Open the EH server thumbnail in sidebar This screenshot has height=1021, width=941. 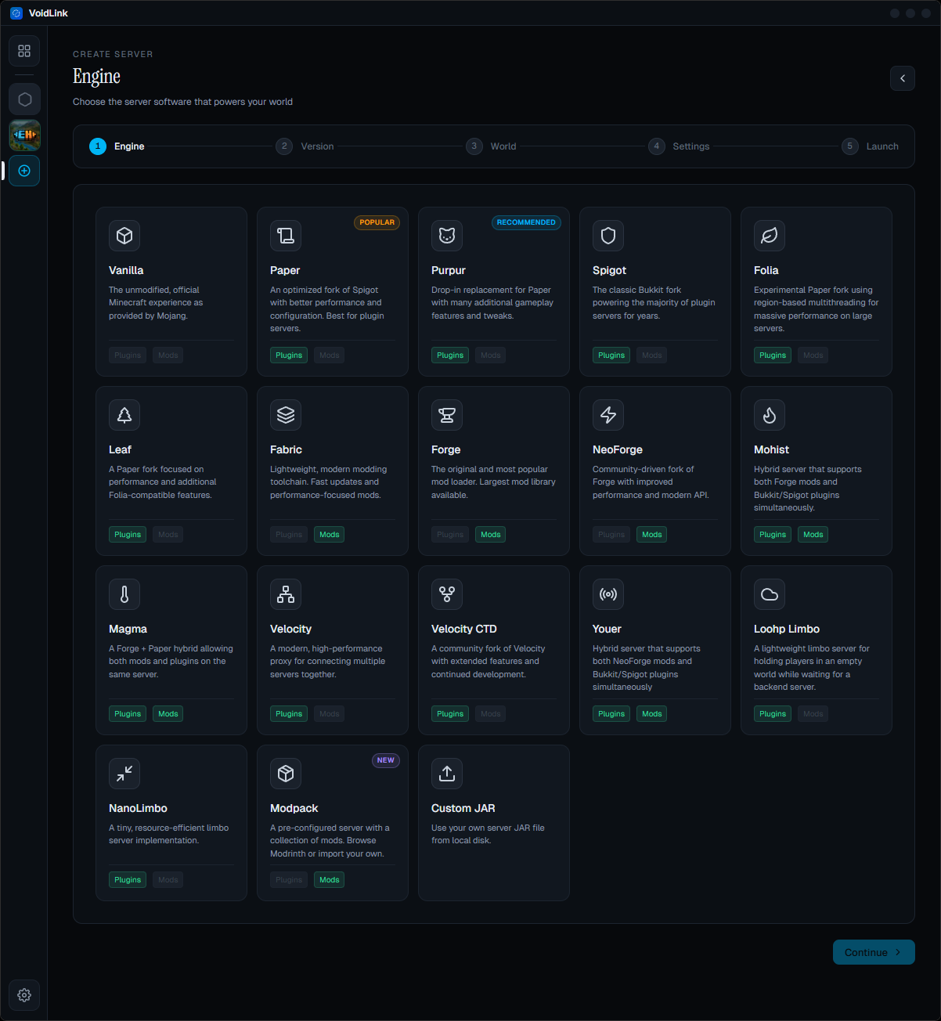(24, 135)
